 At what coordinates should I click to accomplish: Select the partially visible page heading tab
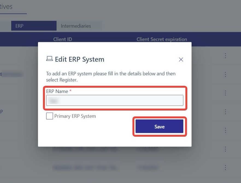tap(6, 7)
